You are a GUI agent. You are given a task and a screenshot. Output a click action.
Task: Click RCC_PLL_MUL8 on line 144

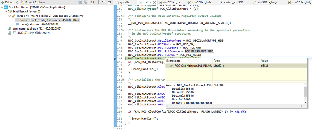190,55
